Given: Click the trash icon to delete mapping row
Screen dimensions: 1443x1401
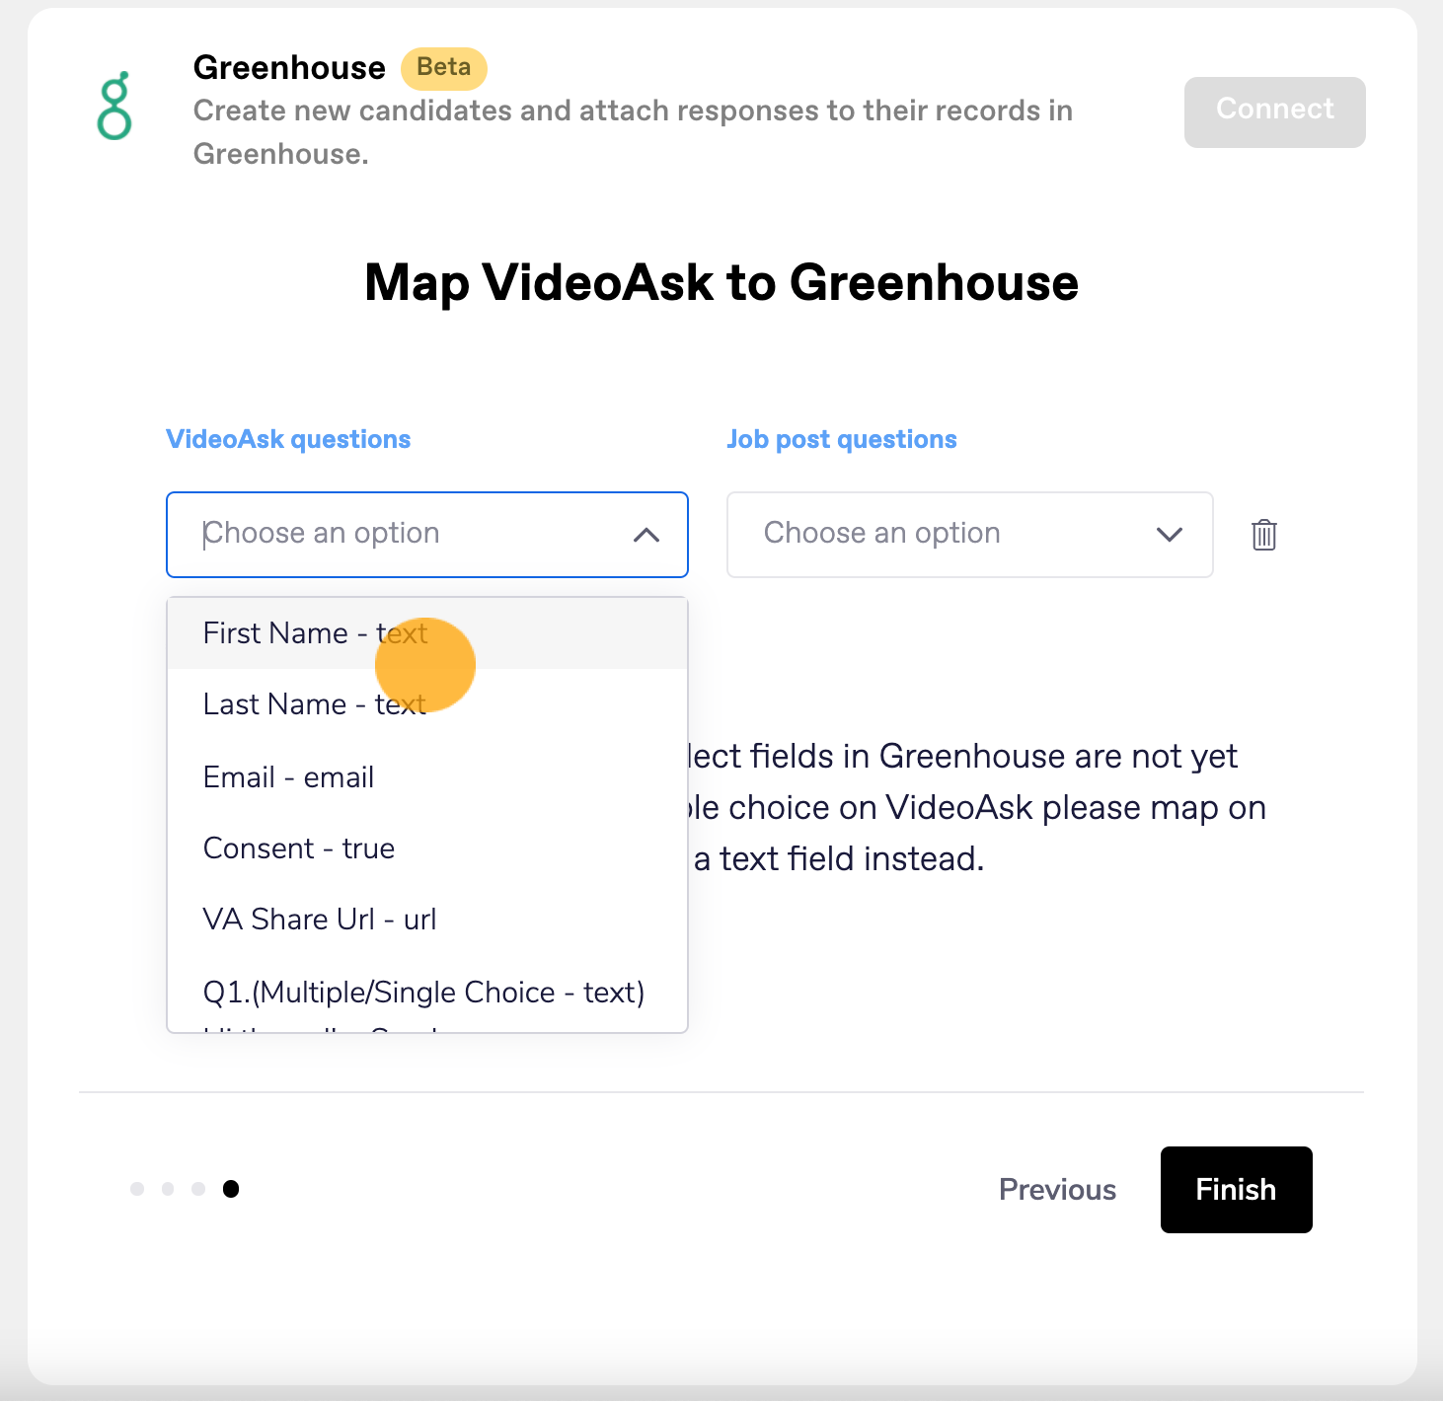Looking at the screenshot, I should (1264, 535).
